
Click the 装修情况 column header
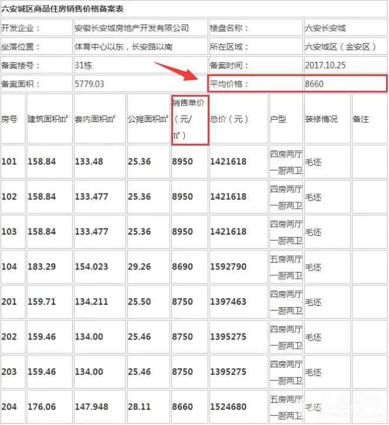[321, 119]
